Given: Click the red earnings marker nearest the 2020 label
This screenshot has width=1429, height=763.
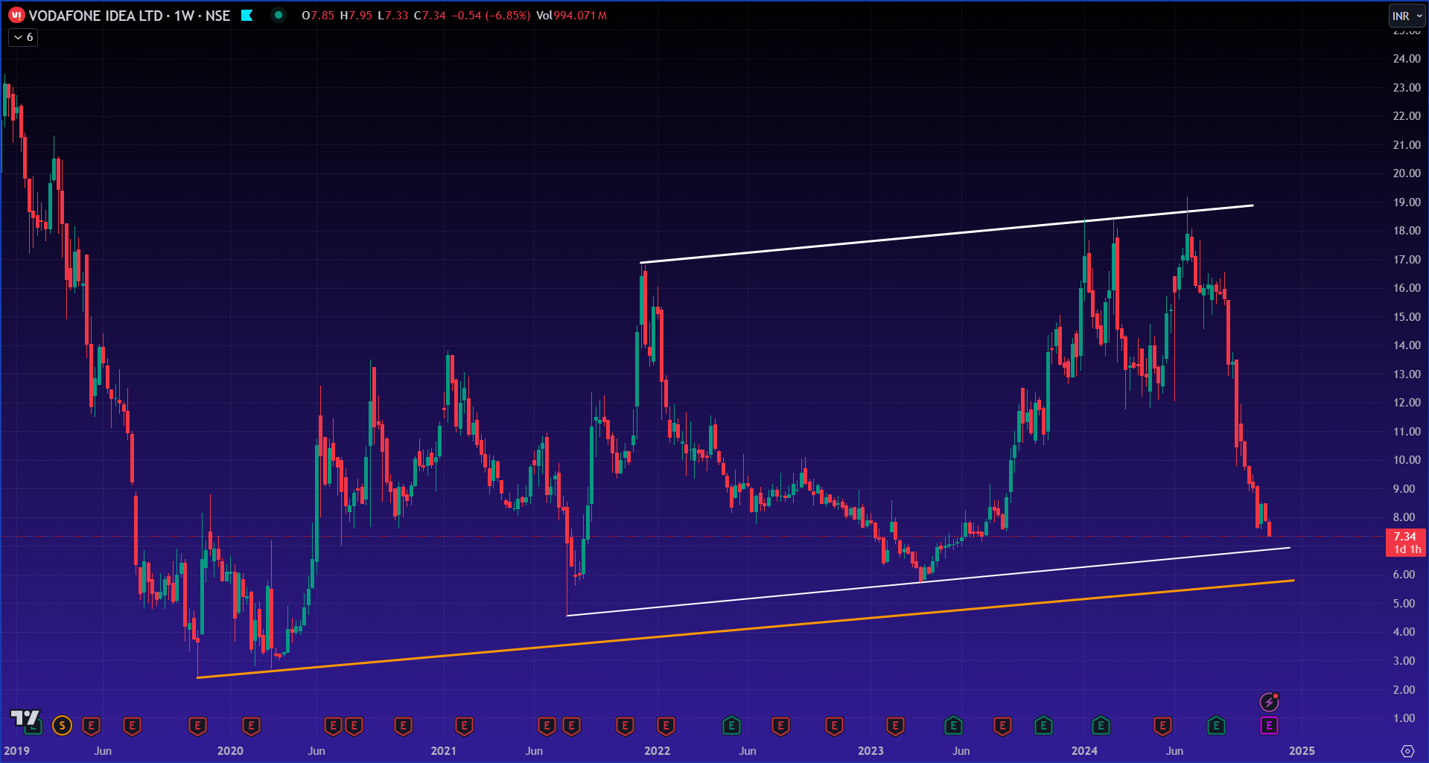Looking at the screenshot, I should click(251, 726).
